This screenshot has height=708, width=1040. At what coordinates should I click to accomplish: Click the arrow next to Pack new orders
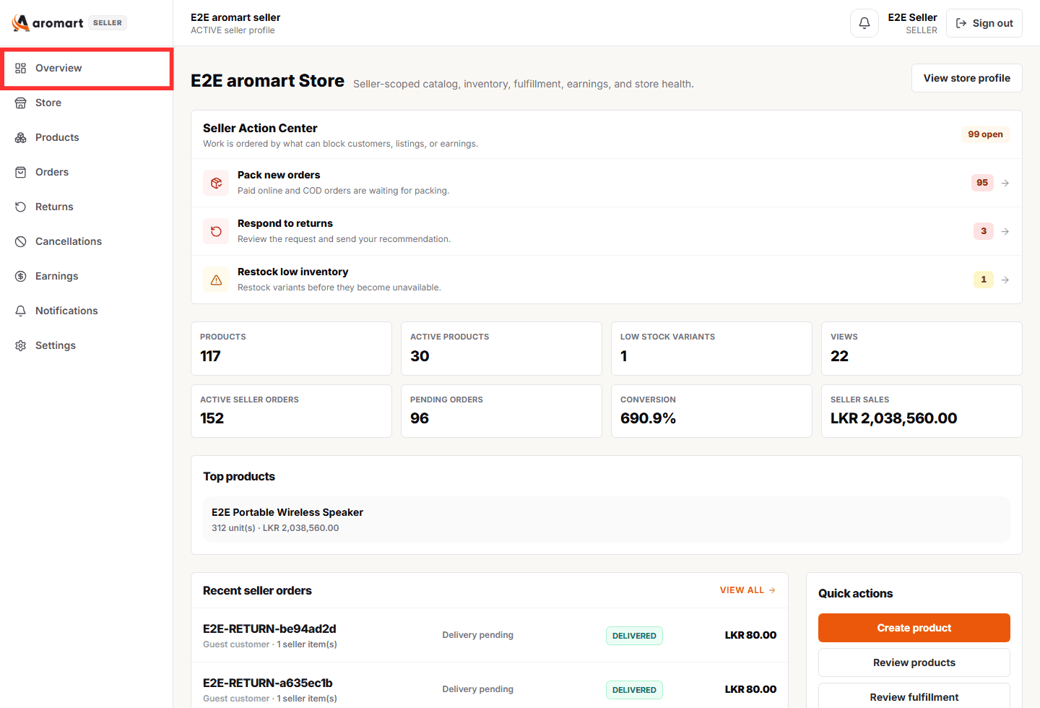(1005, 183)
